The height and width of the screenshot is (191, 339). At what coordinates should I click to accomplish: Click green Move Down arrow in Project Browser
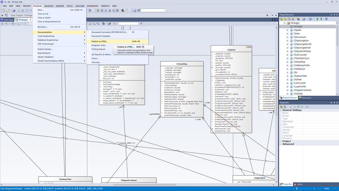[x=321, y=19]
